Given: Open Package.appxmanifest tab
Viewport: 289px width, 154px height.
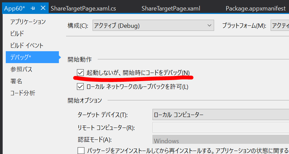Looking at the screenshot, I should pos(256,8).
